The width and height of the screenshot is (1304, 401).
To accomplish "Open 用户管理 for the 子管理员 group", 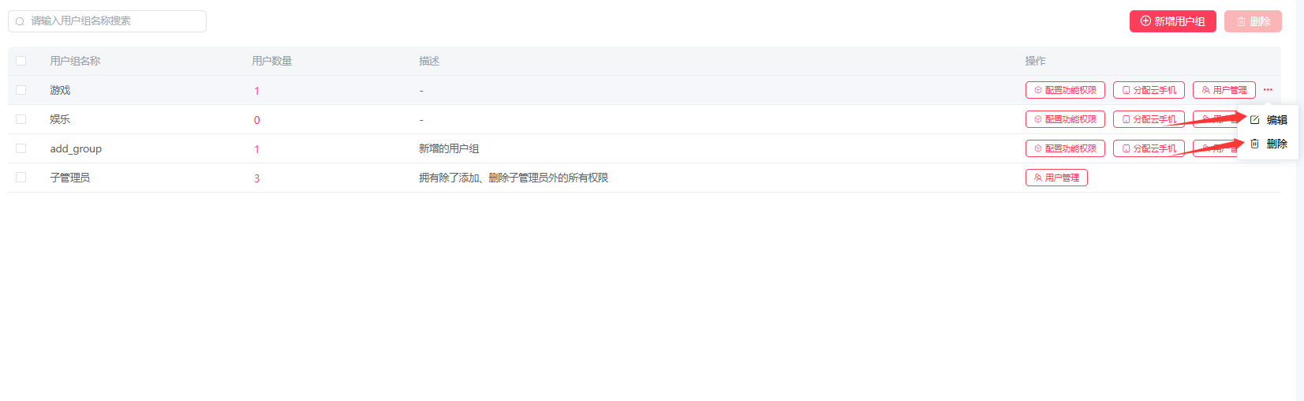I will [x=1056, y=178].
